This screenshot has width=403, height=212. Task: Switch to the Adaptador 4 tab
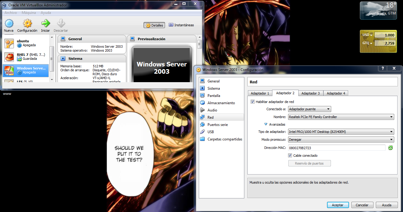pyautogui.click(x=336, y=93)
